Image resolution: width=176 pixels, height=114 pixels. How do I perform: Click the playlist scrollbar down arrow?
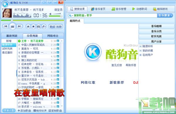pyautogui.click(x=62, y=106)
